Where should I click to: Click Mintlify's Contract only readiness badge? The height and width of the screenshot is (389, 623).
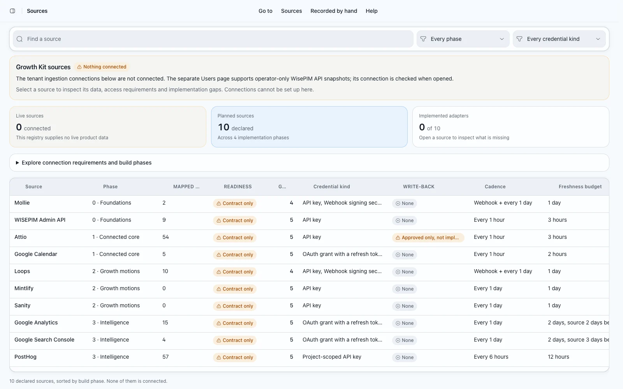(x=235, y=289)
